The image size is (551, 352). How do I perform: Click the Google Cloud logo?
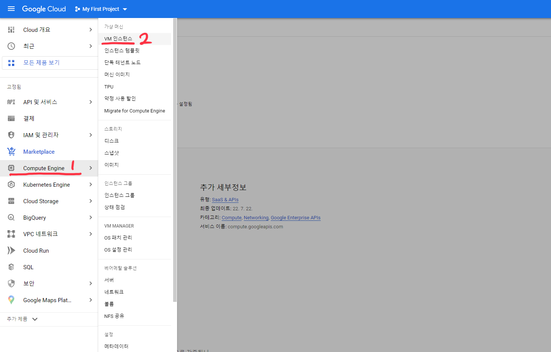tap(44, 9)
